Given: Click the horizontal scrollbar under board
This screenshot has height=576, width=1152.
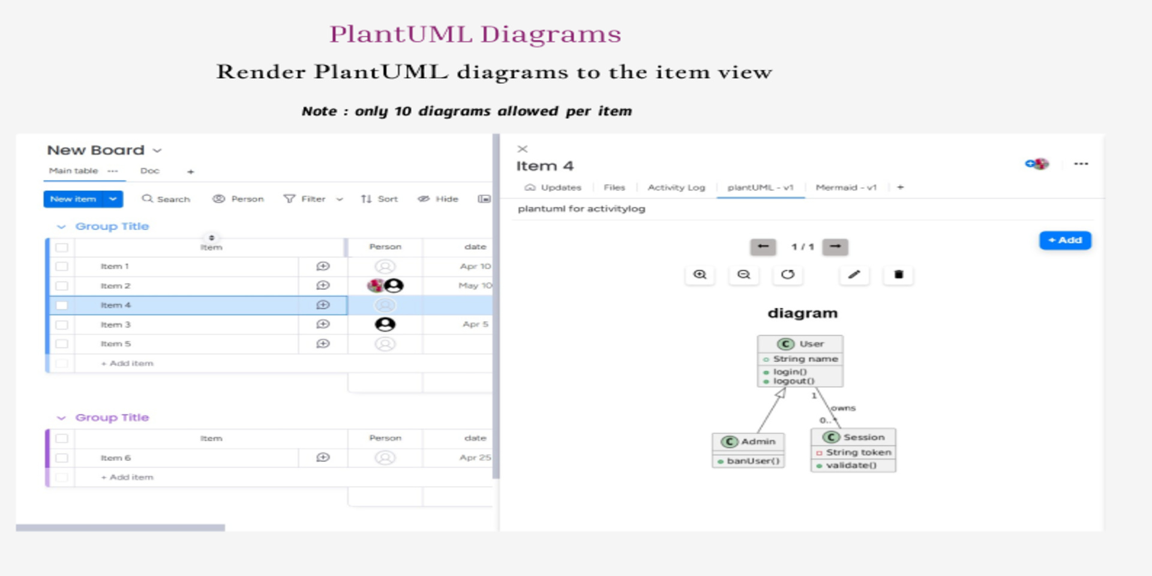Looking at the screenshot, I should [x=120, y=528].
